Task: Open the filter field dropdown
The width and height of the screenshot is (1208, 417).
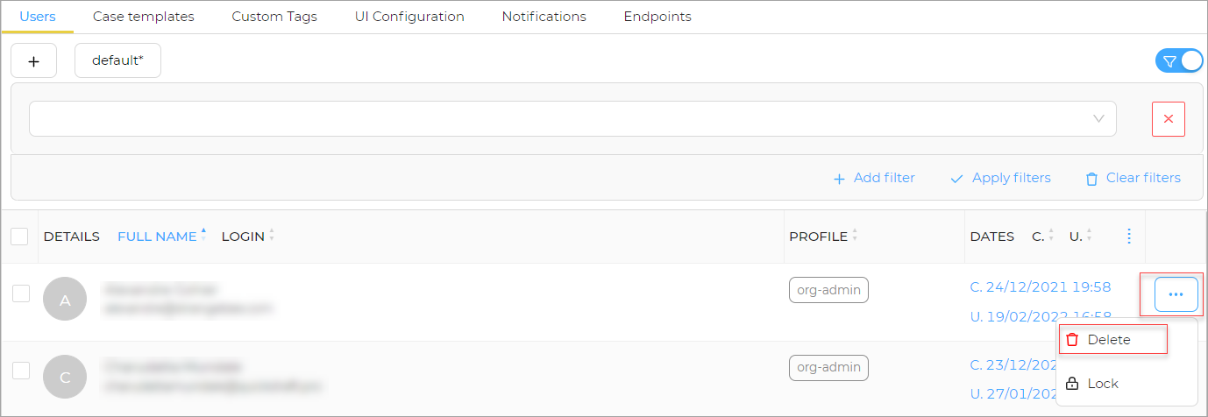Action: point(572,118)
